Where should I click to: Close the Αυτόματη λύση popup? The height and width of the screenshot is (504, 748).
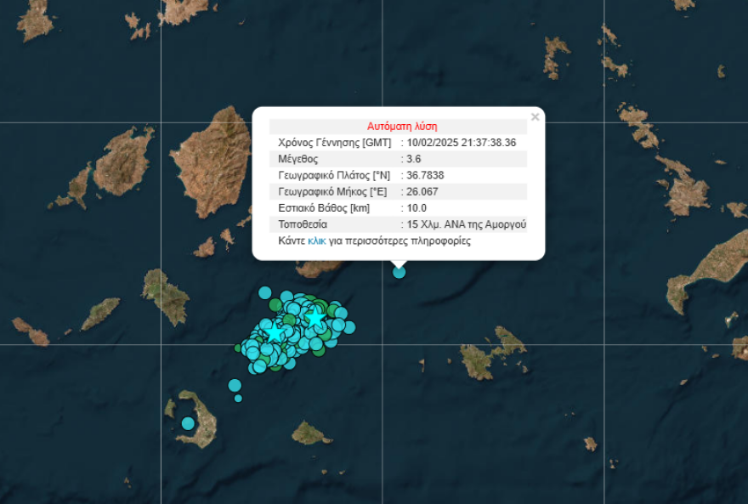click(x=535, y=116)
